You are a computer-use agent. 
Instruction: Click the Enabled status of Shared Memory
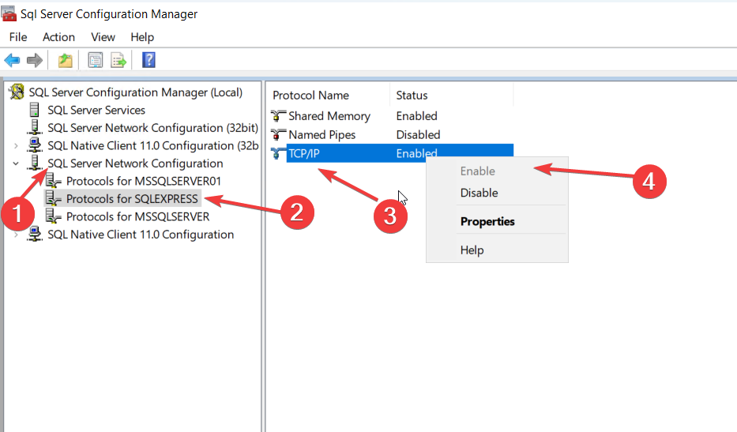pyautogui.click(x=416, y=115)
